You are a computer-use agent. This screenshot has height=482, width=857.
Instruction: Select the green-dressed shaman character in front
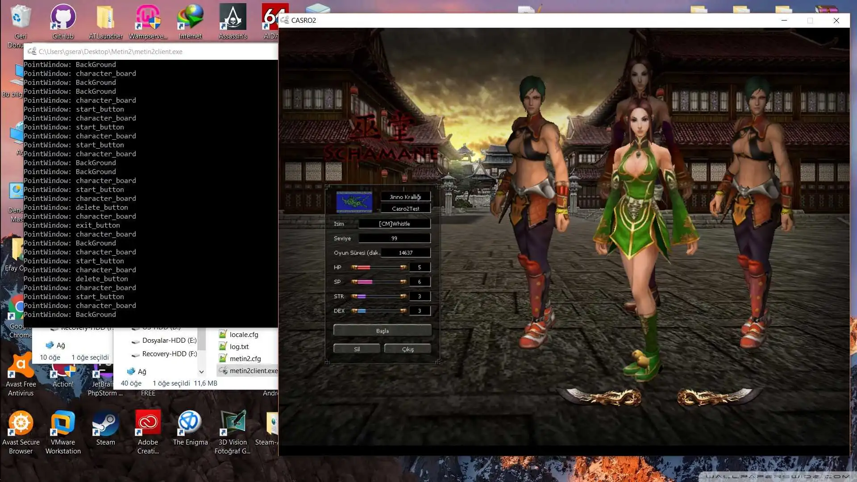tap(642, 241)
